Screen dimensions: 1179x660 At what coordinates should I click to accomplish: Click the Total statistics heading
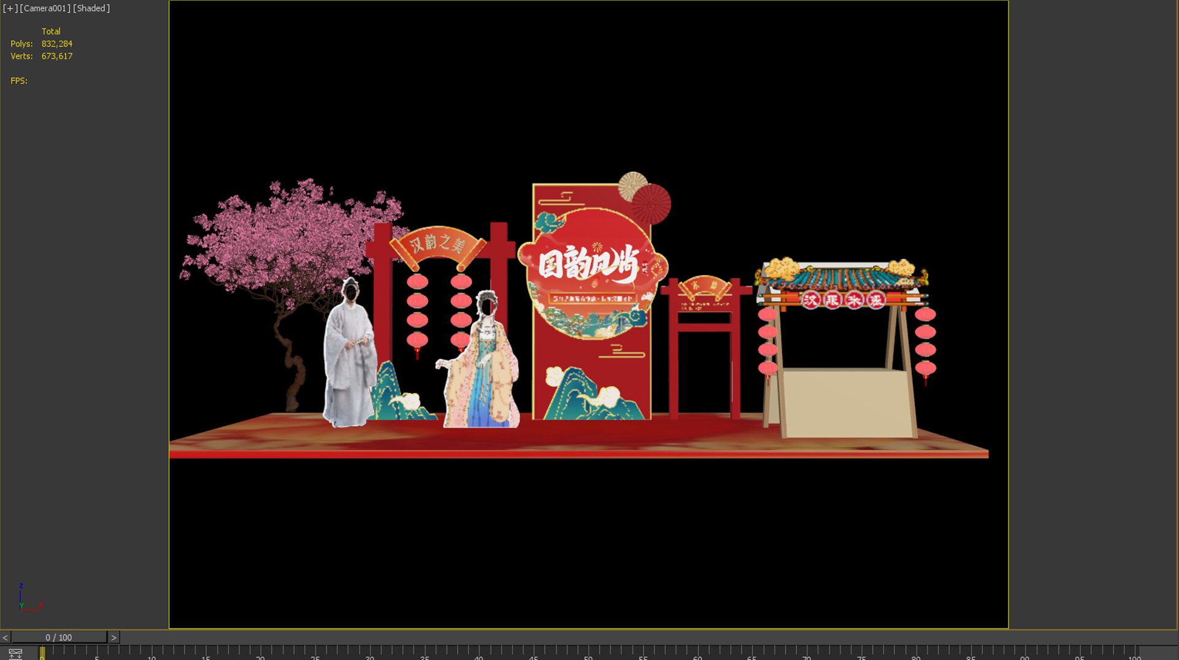pyautogui.click(x=51, y=31)
